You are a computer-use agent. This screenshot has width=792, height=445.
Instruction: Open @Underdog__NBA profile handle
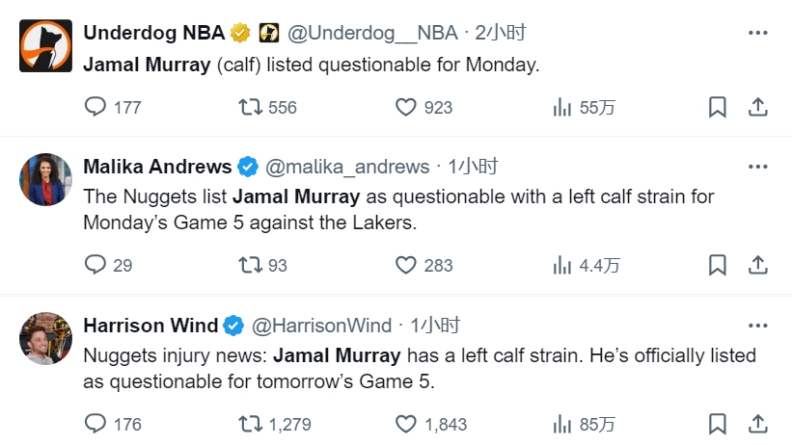[372, 33]
